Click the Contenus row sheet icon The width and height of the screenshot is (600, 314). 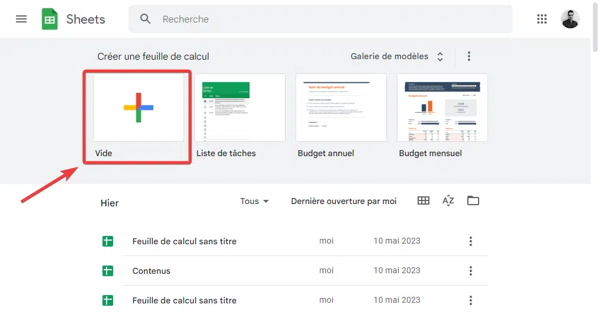point(108,271)
